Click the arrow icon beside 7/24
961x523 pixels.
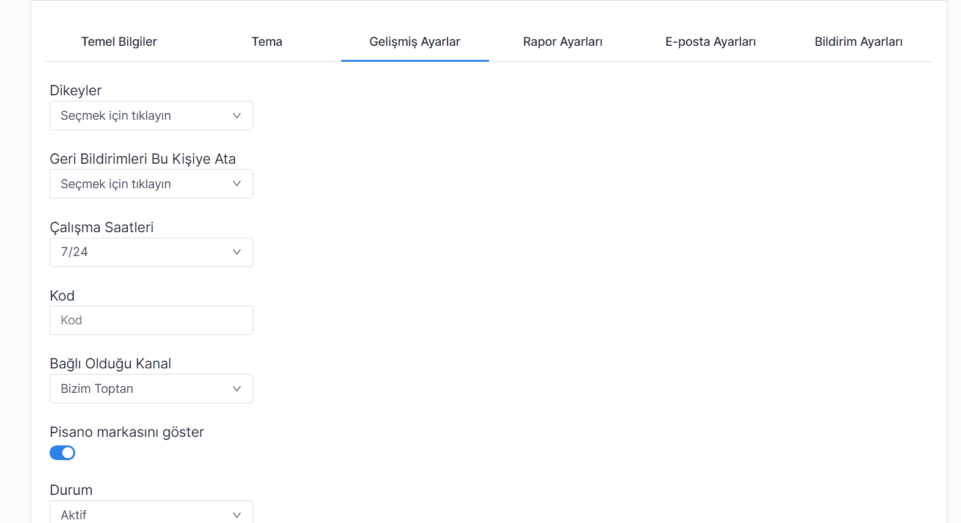tap(237, 252)
